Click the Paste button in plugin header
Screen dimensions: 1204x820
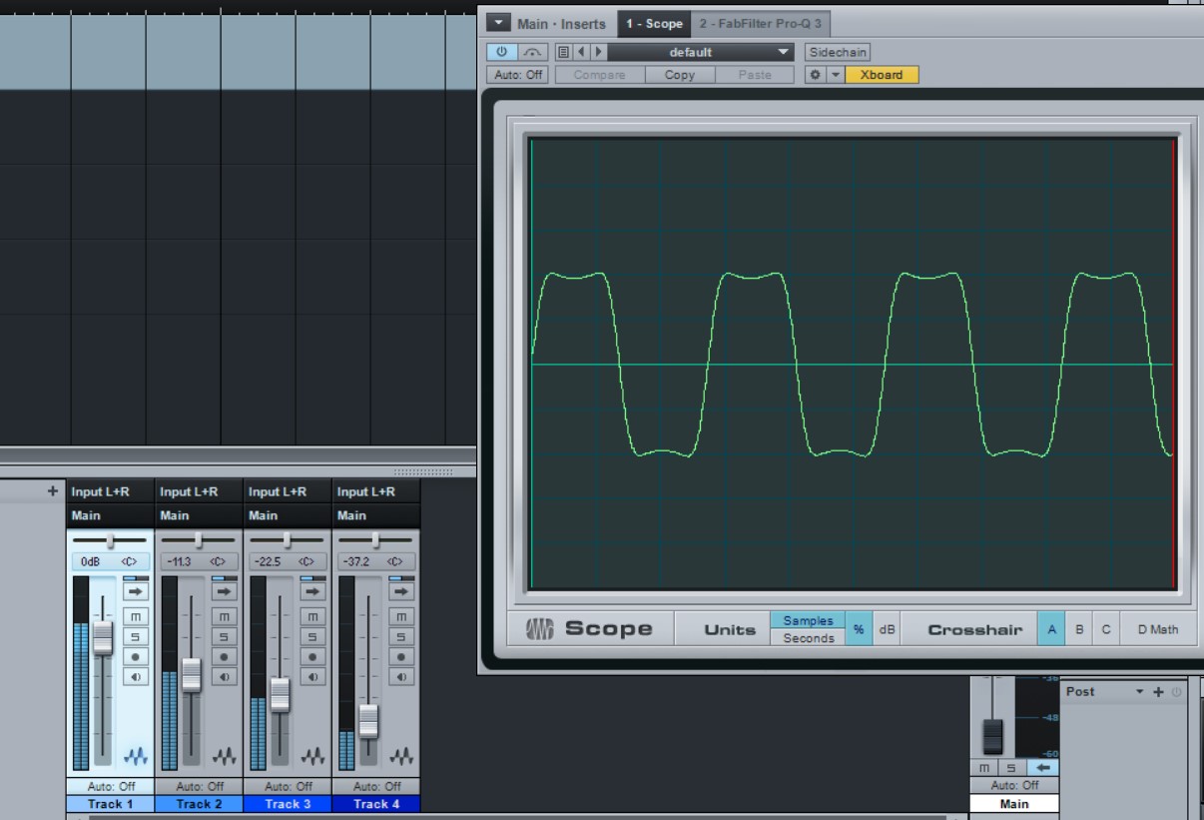755,75
